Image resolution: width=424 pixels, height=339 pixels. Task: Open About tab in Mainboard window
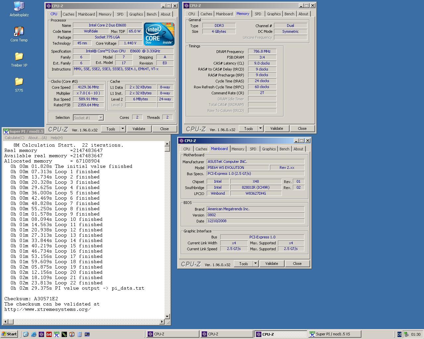pos(298,149)
